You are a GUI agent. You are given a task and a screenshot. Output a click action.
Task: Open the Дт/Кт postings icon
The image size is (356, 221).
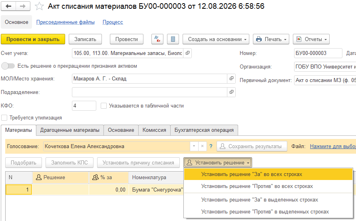tap(157, 39)
